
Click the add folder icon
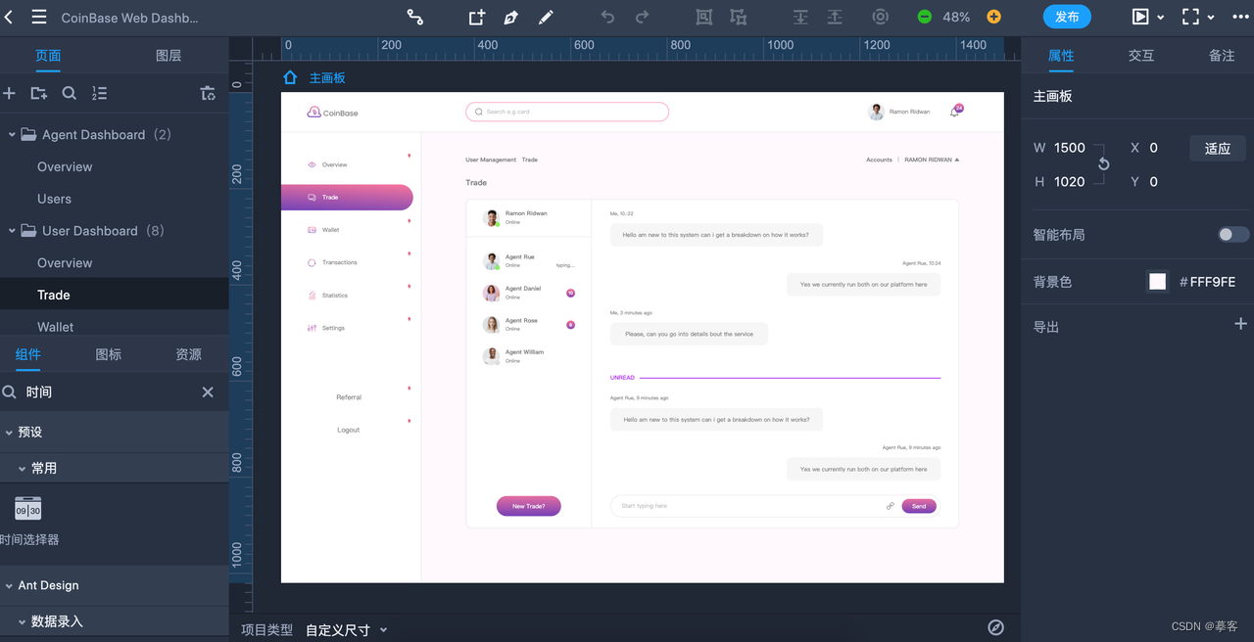(x=39, y=93)
